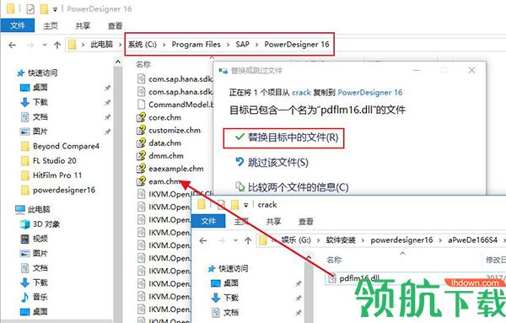Screen dimensions: 506x323
Task: Click Program Files breadcrumb
Action: click(x=196, y=44)
